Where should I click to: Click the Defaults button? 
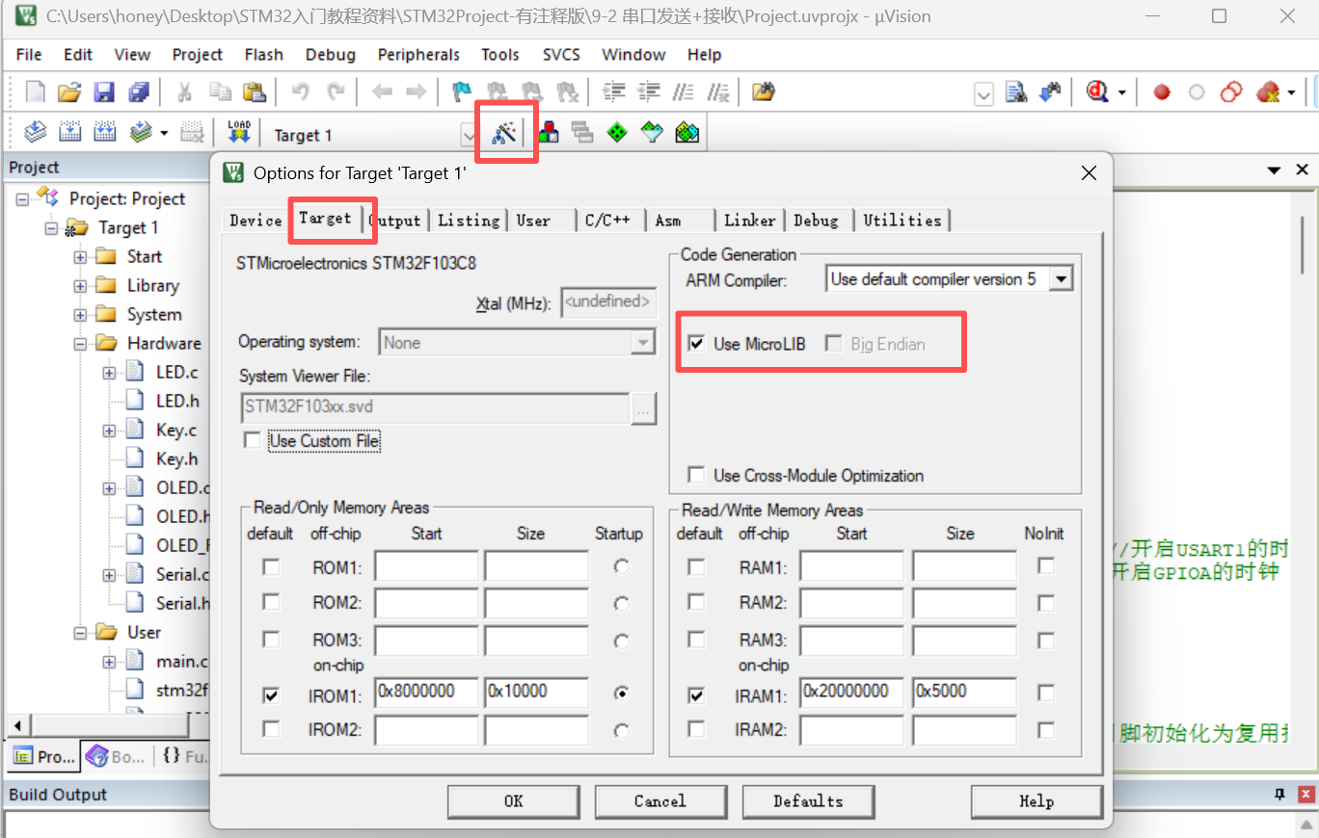coord(808,801)
